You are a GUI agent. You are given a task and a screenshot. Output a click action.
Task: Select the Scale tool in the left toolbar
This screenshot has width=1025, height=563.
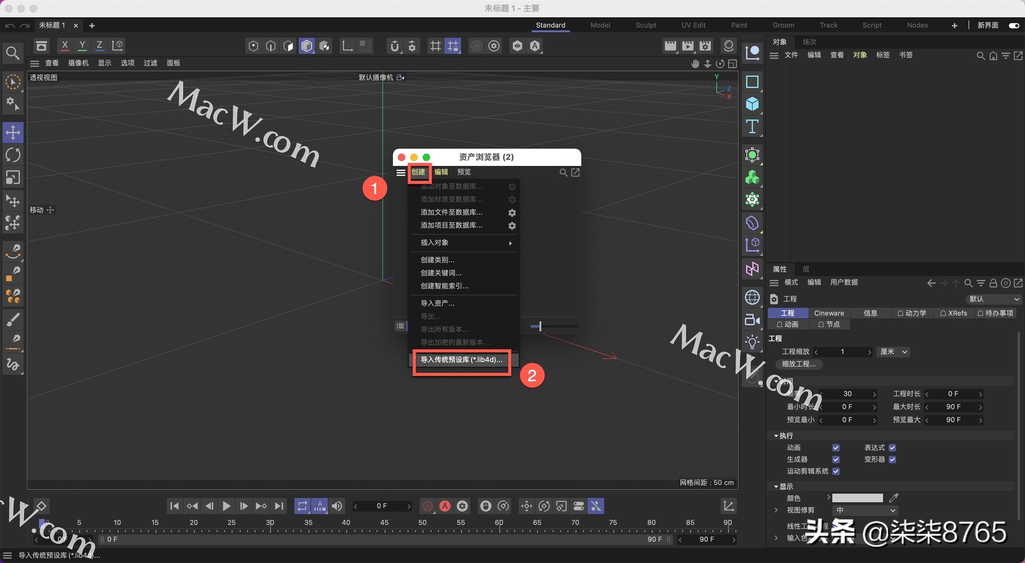pos(13,177)
